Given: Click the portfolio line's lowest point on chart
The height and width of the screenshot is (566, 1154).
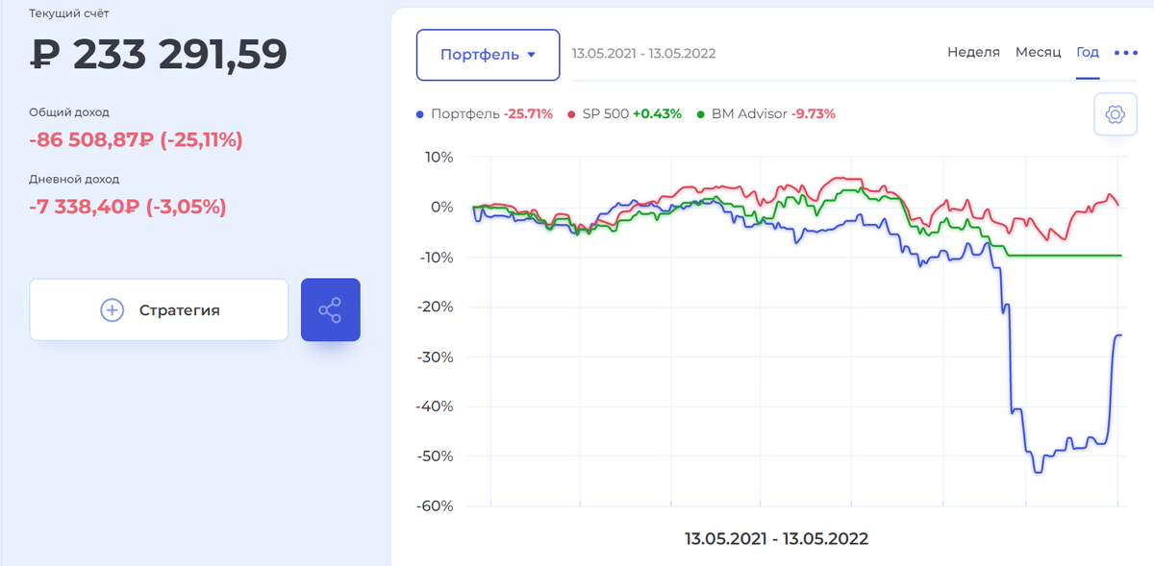Looking at the screenshot, I should point(1038,472).
